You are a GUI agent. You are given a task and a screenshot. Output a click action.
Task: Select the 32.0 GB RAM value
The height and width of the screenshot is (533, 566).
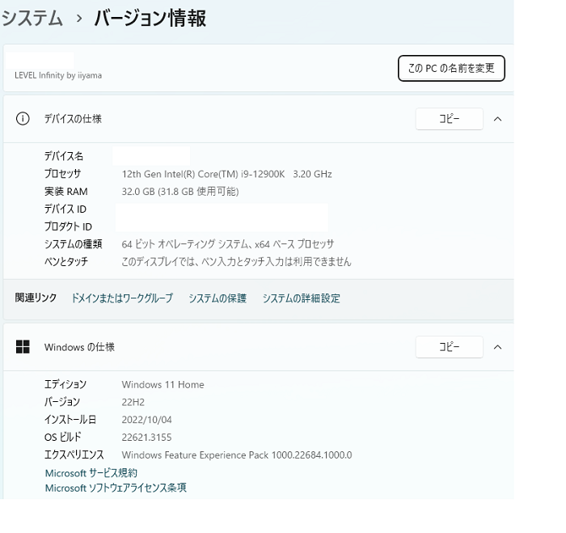tap(180, 192)
